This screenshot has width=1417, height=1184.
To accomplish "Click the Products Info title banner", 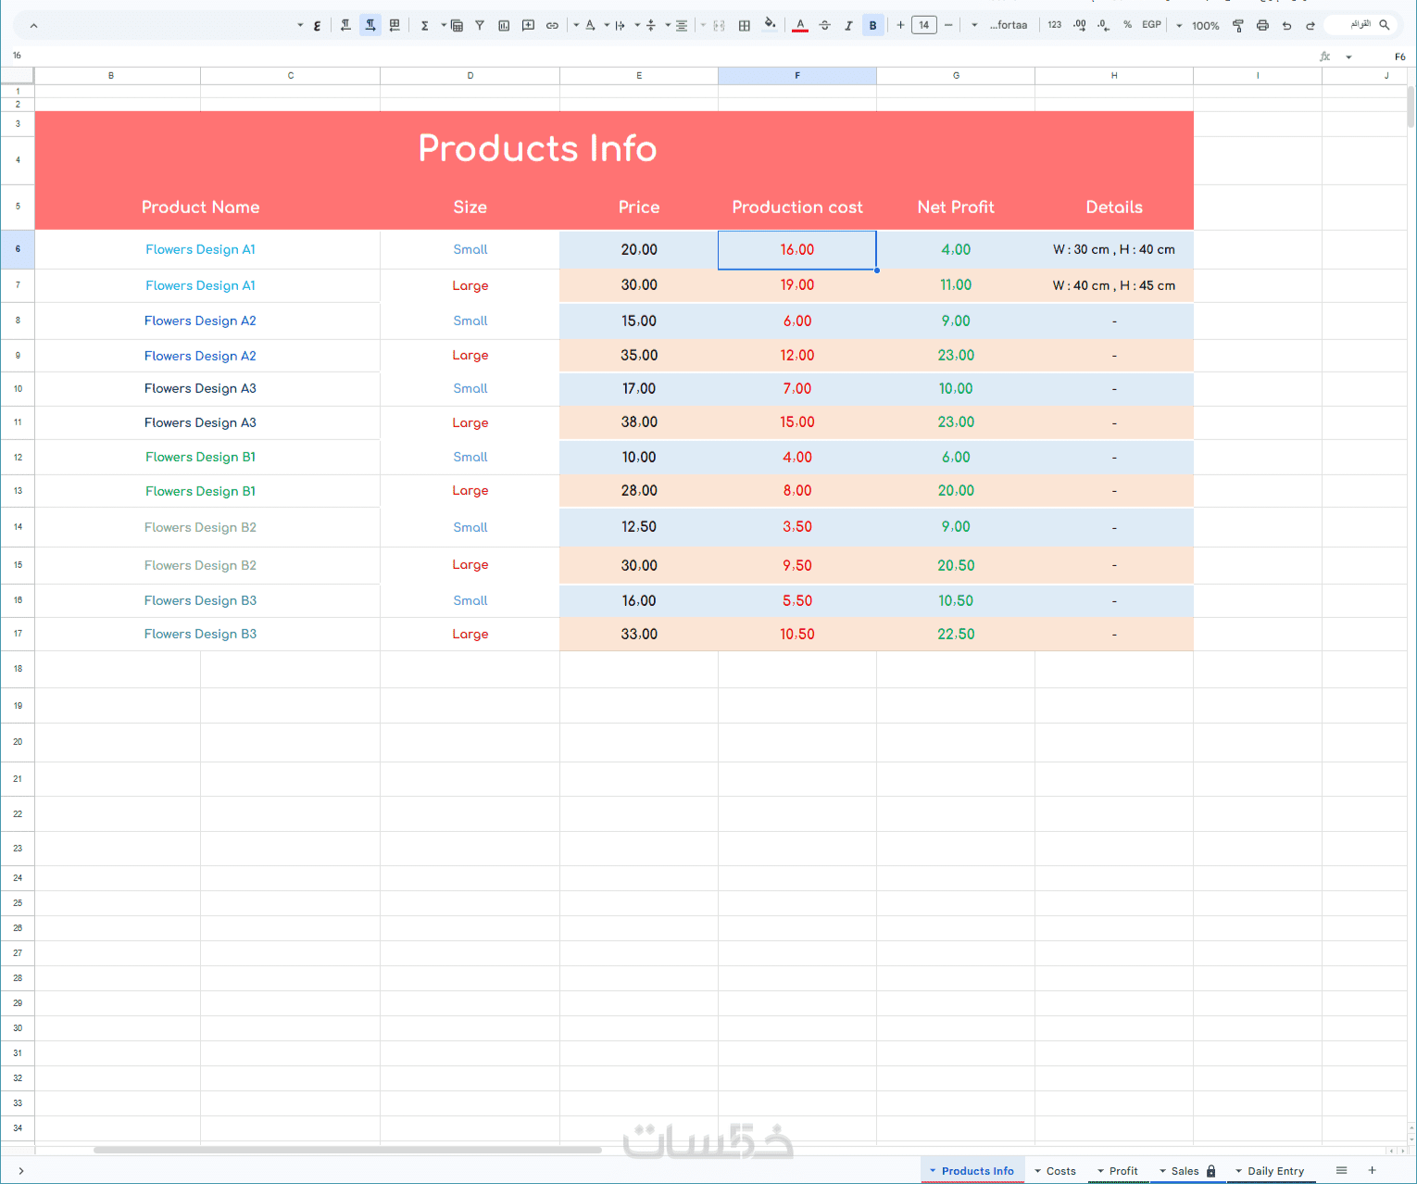I will [537, 148].
